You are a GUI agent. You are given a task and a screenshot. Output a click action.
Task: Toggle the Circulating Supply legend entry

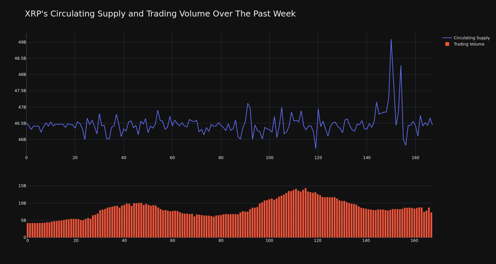[x=466, y=38]
